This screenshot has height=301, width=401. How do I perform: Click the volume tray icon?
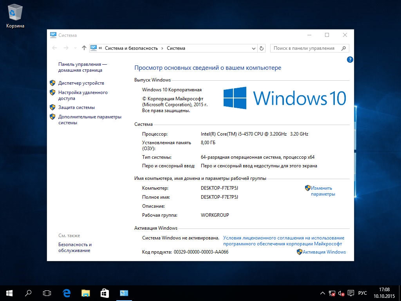tap(341, 293)
